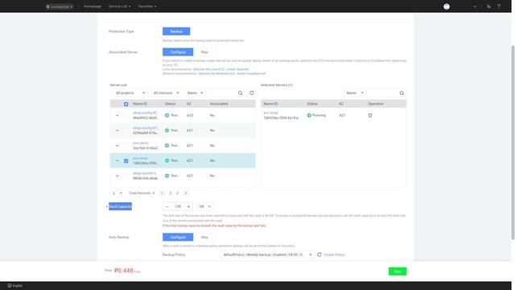This screenshot has height=290, width=515.
Task: Check the checkbox of last server row
Action: point(126,176)
